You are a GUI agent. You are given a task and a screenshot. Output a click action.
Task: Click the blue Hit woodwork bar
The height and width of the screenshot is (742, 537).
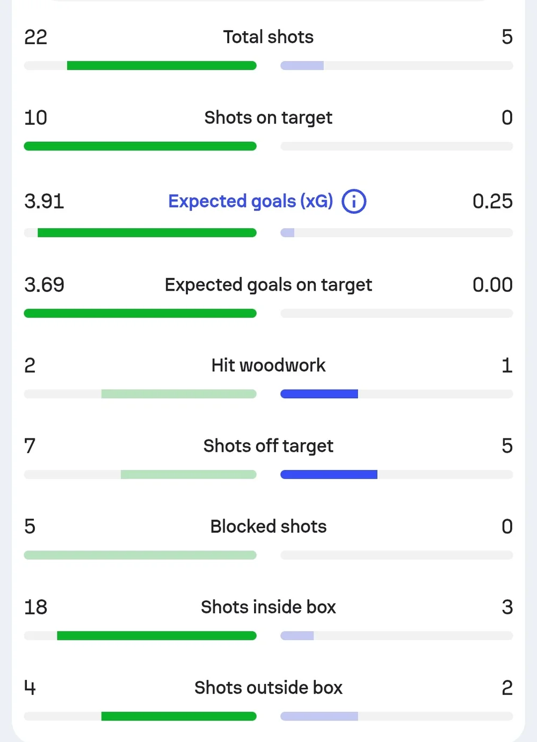(319, 394)
